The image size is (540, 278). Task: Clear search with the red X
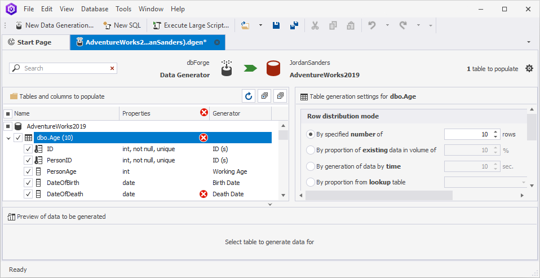[112, 68]
